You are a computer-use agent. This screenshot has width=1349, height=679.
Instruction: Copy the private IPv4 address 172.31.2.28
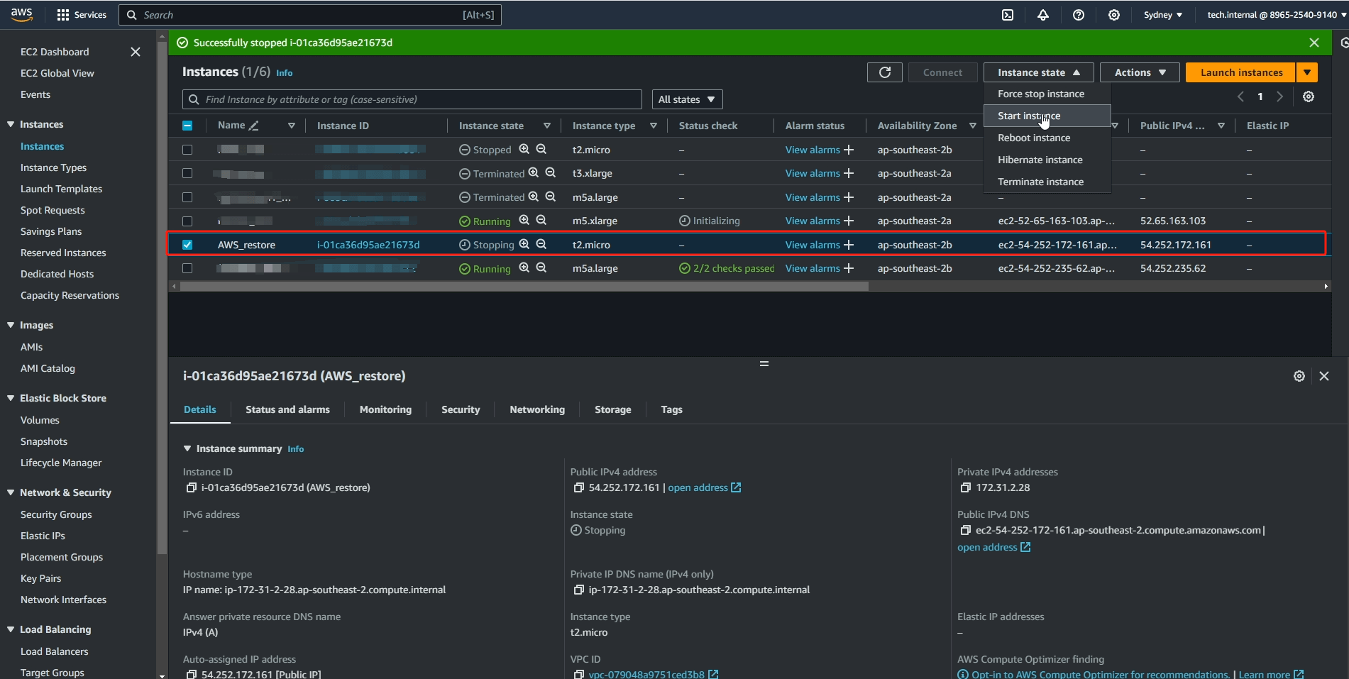965,487
